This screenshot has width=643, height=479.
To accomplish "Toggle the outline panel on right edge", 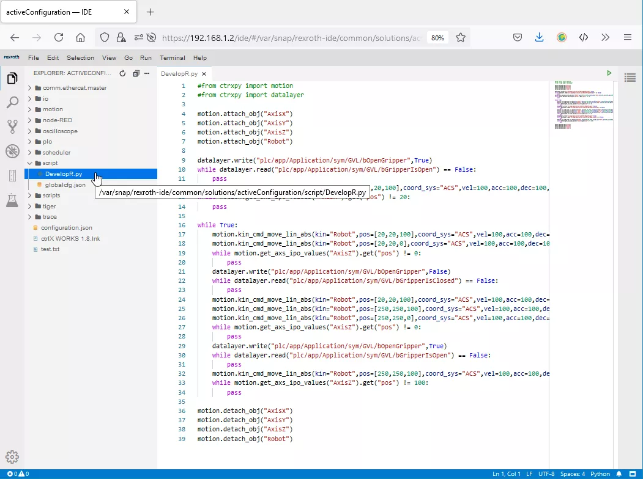I will point(630,77).
